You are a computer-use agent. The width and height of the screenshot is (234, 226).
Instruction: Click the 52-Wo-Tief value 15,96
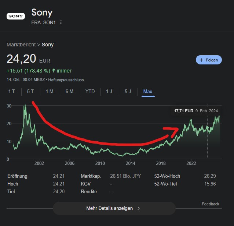pos(210,184)
